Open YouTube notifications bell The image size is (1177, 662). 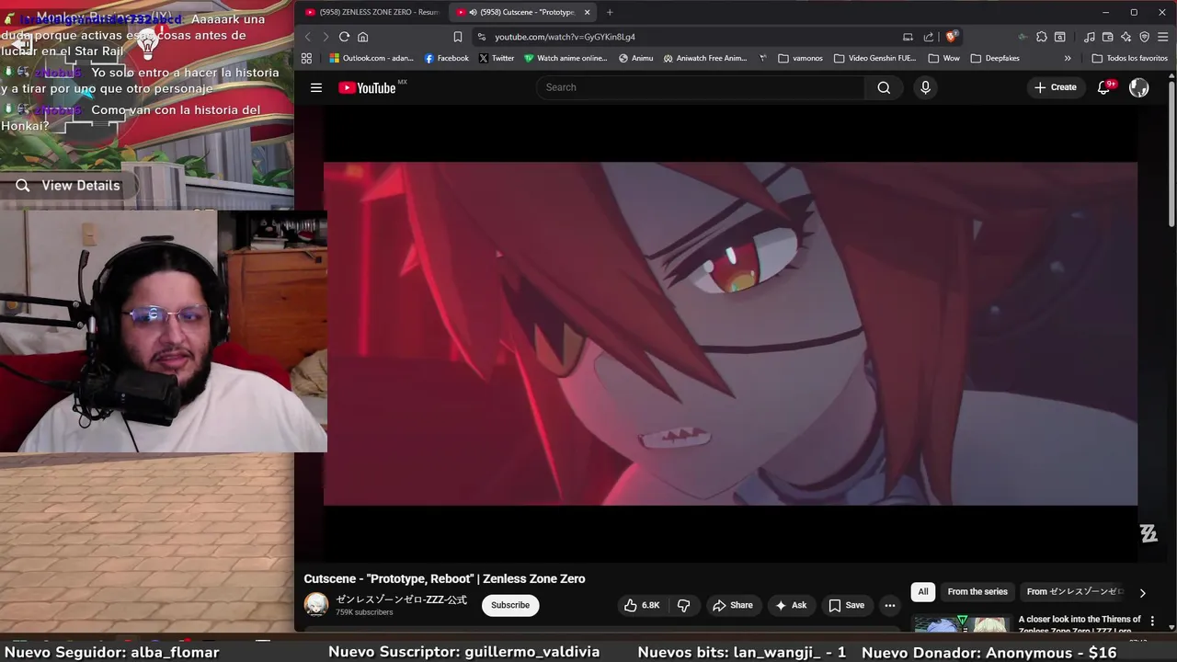point(1104,87)
